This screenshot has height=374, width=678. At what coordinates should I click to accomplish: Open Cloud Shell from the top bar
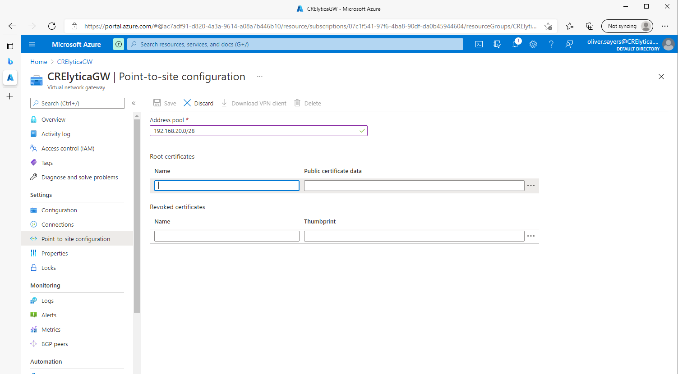pos(479,44)
